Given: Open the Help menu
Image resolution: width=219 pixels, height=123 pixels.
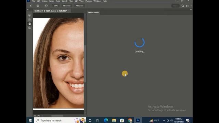Looking at the screenshot, I should click(105, 1).
